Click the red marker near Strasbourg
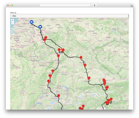Image resolution: width=139 pixels, height=118 pixels. (x=53, y=71)
